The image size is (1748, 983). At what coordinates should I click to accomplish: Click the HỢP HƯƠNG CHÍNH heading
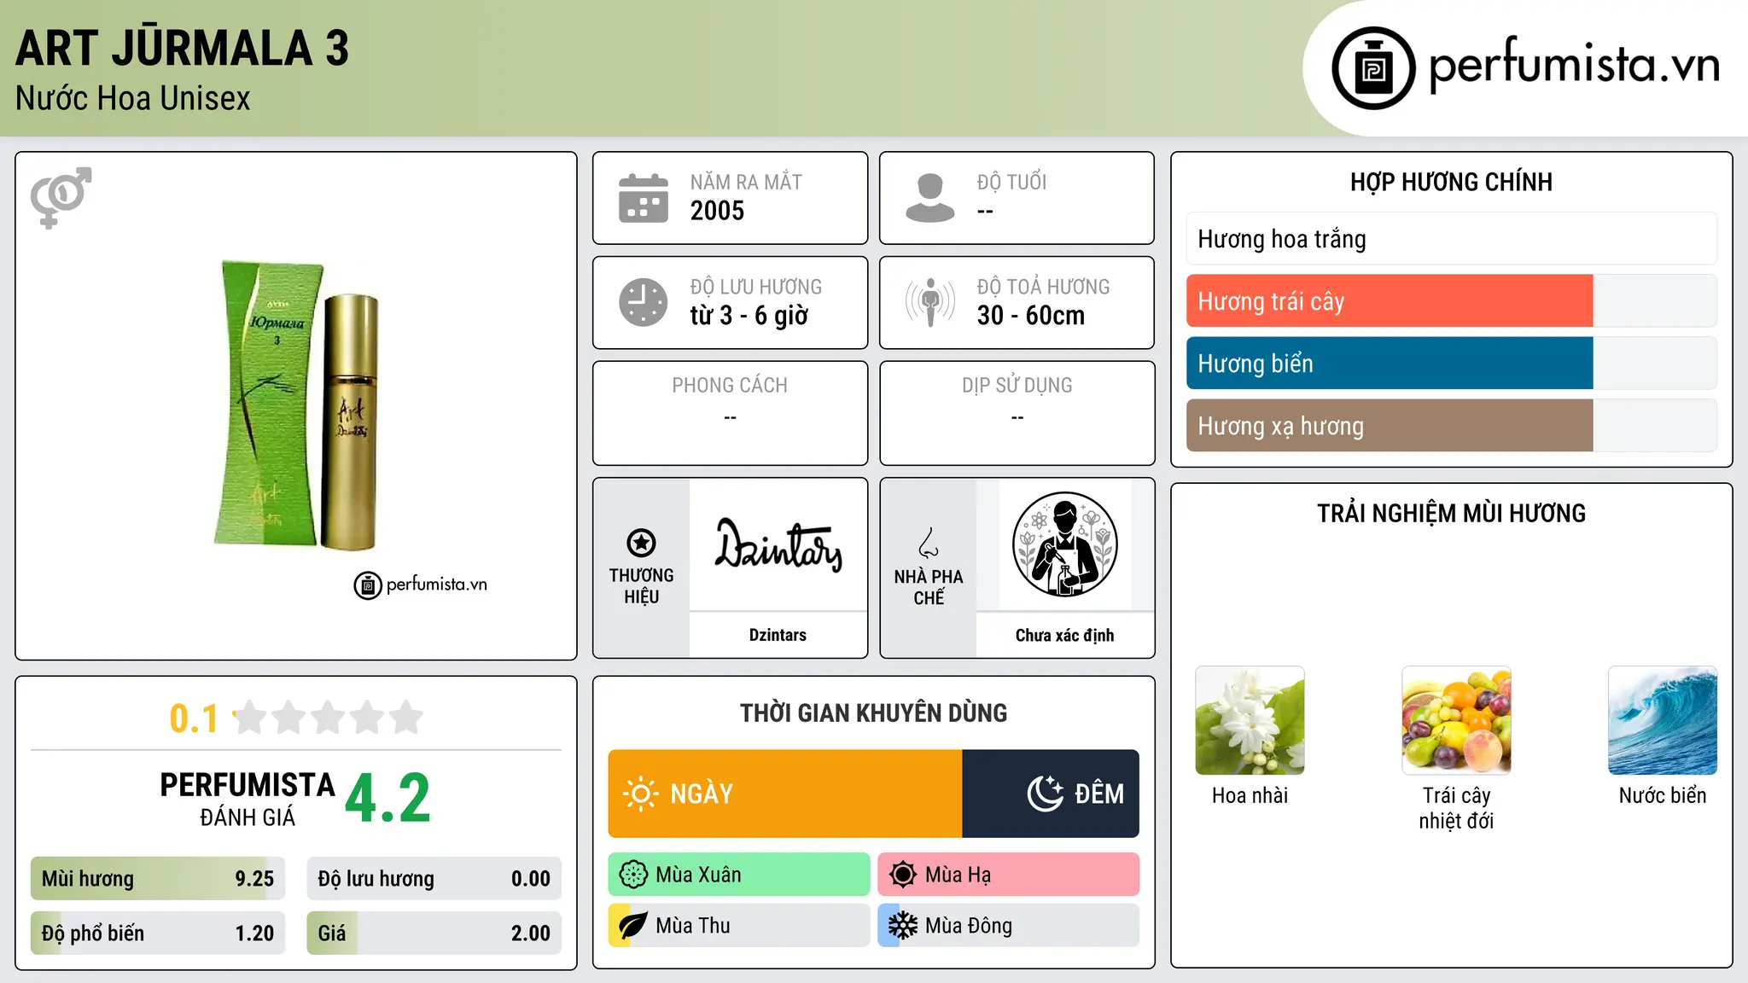pyautogui.click(x=1451, y=182)
